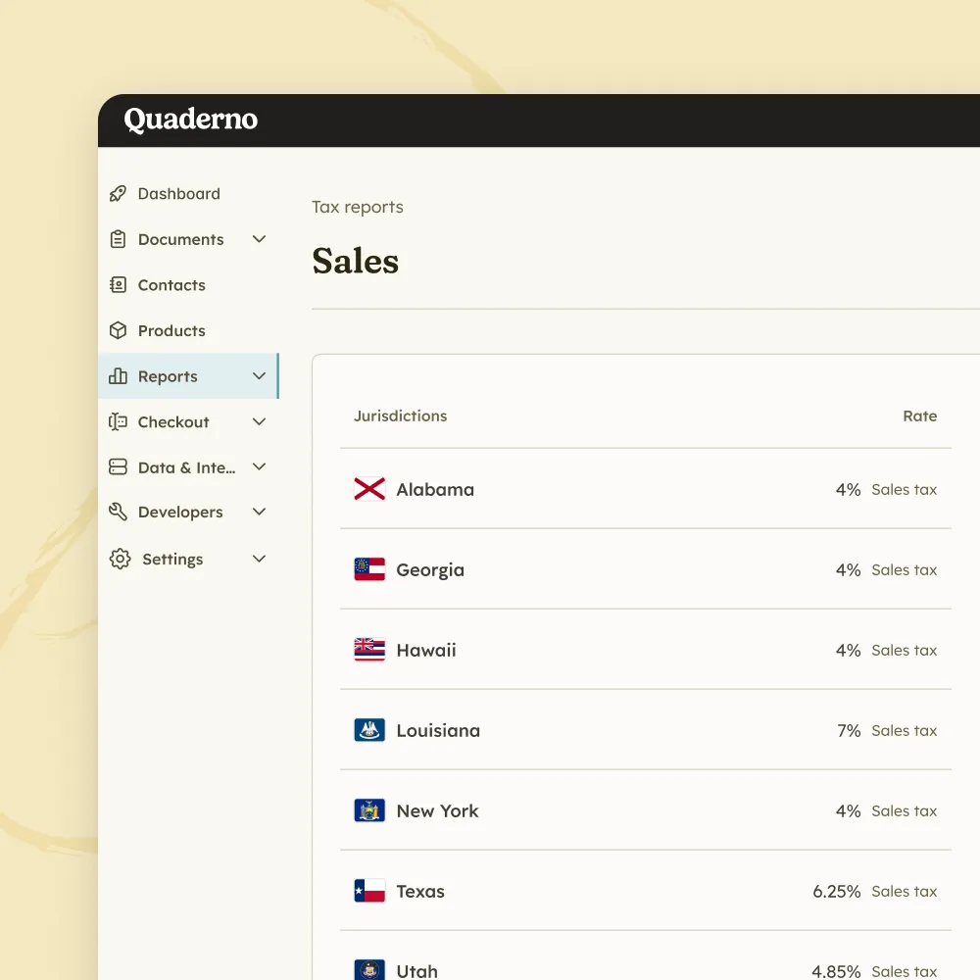Expand the Checkout dropdown arrow
Screen dimensions: 980x980
(x=259, y=421)
